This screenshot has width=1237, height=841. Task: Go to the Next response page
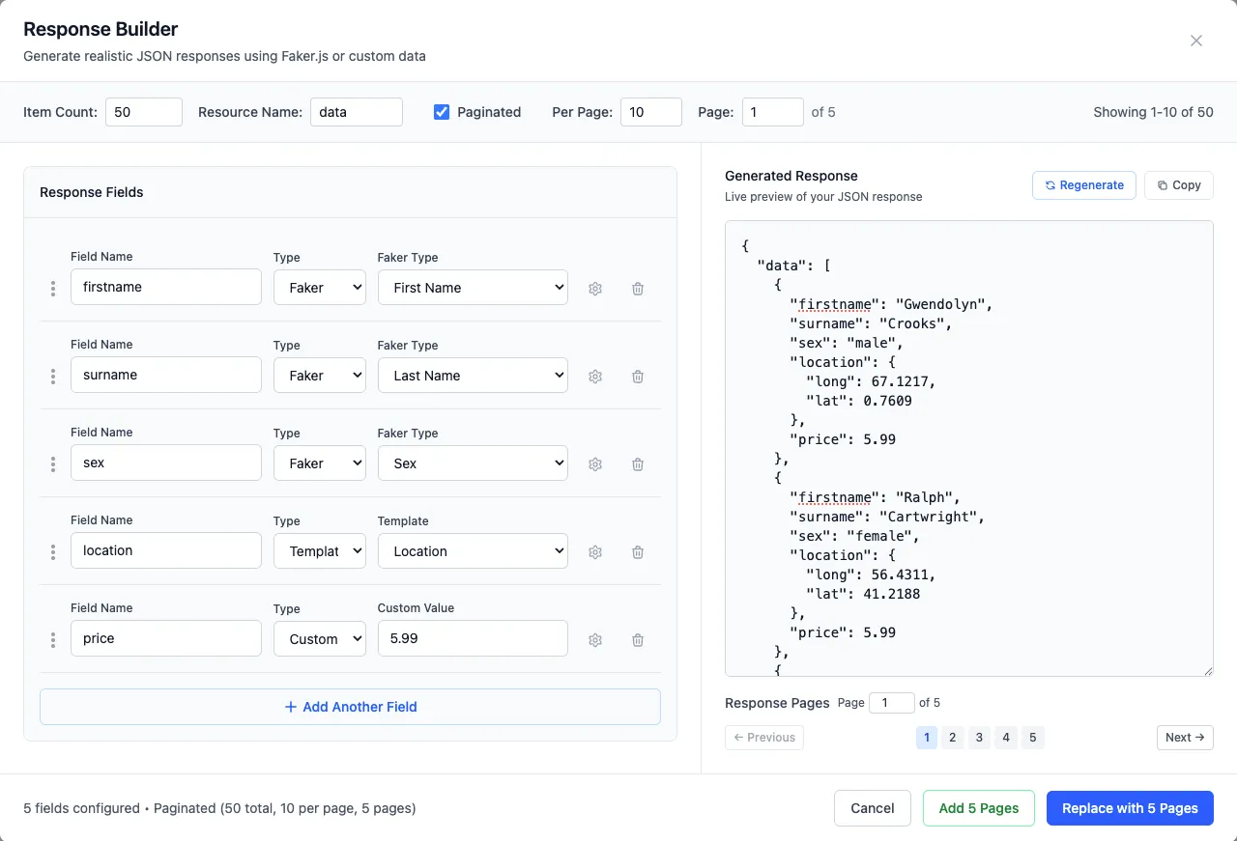click(1185, 737)
